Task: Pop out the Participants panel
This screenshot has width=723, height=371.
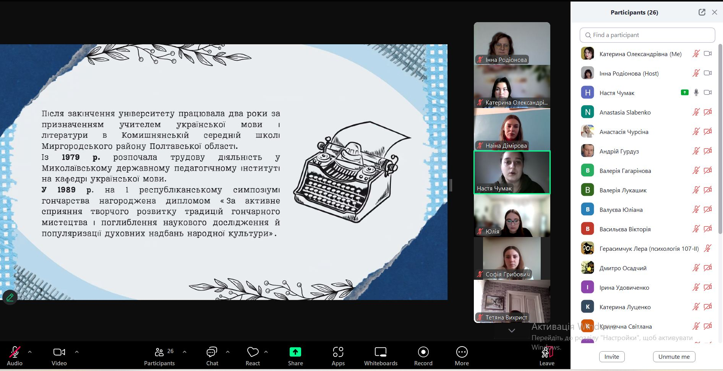Action: pos(702,12)
